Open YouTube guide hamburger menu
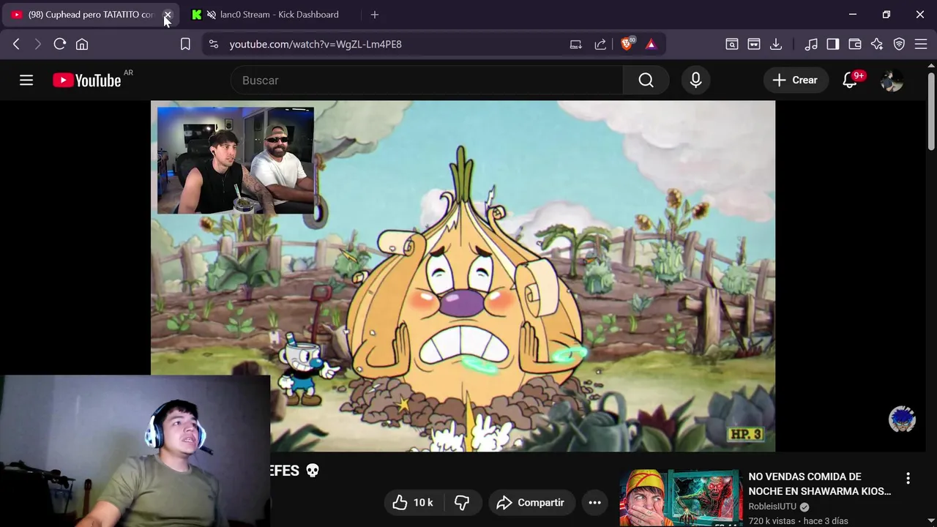Image resolution: width=937 pixels, height=527 pixels. [26, 81]
